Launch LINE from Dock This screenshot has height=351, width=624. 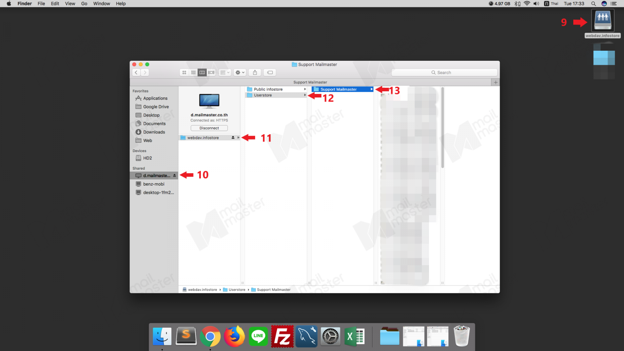(259, 336)
